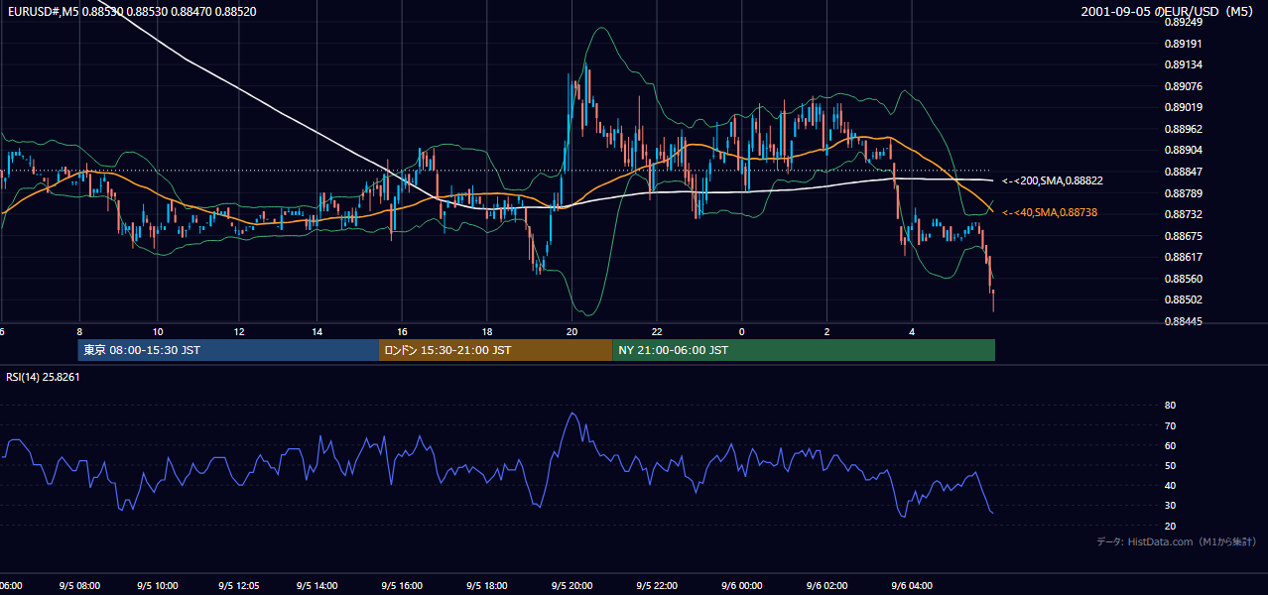The image size is (1268, 595).
Task: Click hour 8 on the chart hour axis
Action: pyautogui.click(x=78, y=331)
